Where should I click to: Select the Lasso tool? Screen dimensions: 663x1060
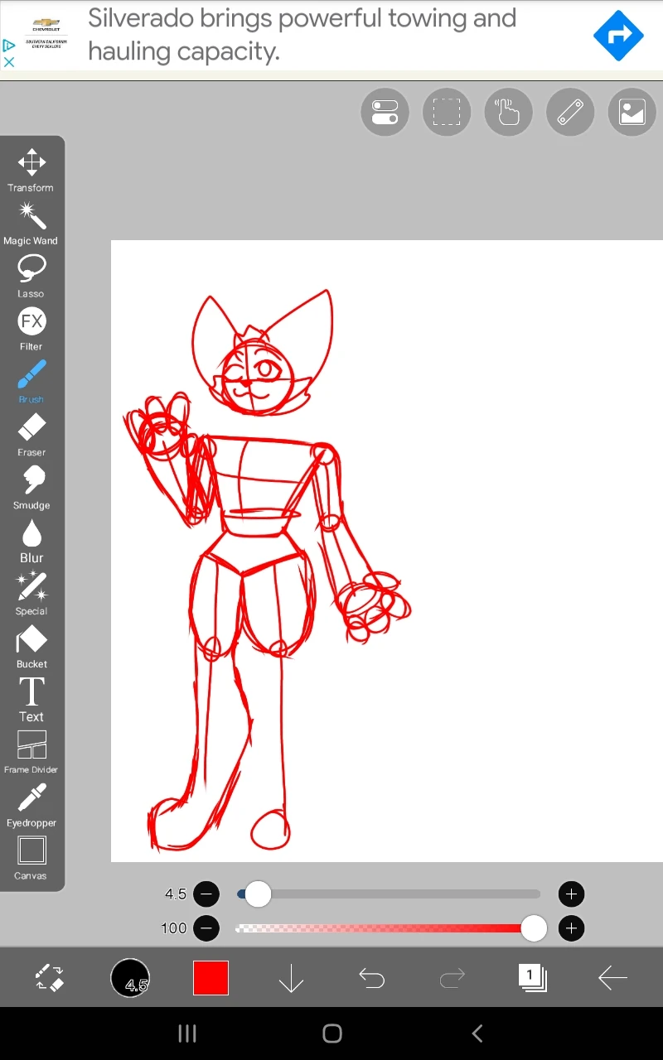coord(31,269)
